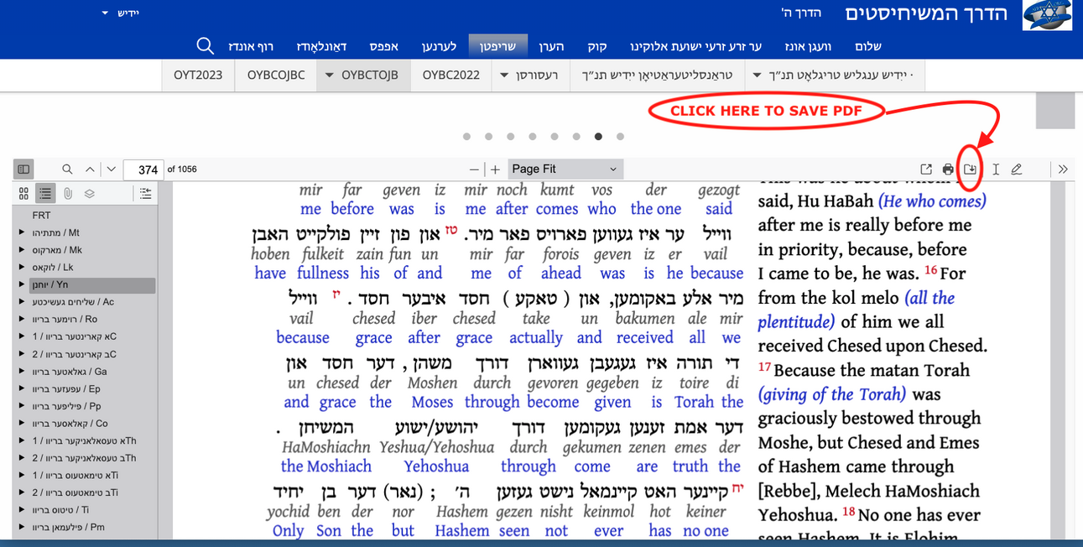Find current outline item in sidebar
Viewport: 1083px width, 547px height.
(145, 194)
